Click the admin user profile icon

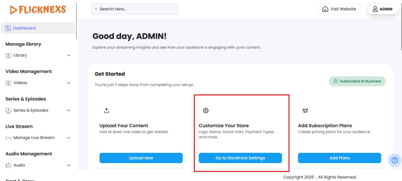pyautogui.click(x=375, y=9)
